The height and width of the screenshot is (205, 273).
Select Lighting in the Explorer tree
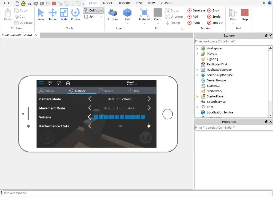pos(212,59)
